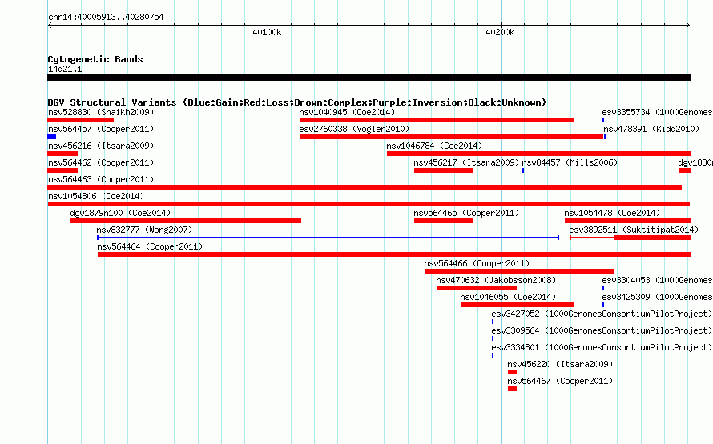Click nsv456217 (Itsara2009) label

coord(466,162)
